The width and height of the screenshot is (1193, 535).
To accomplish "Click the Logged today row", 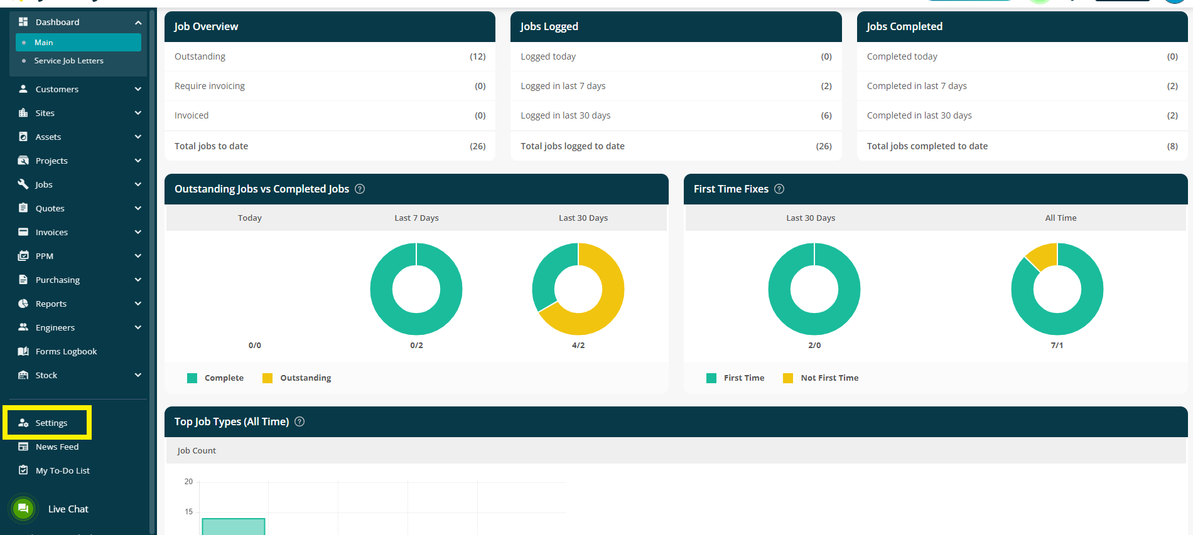I will coord(676,56).
